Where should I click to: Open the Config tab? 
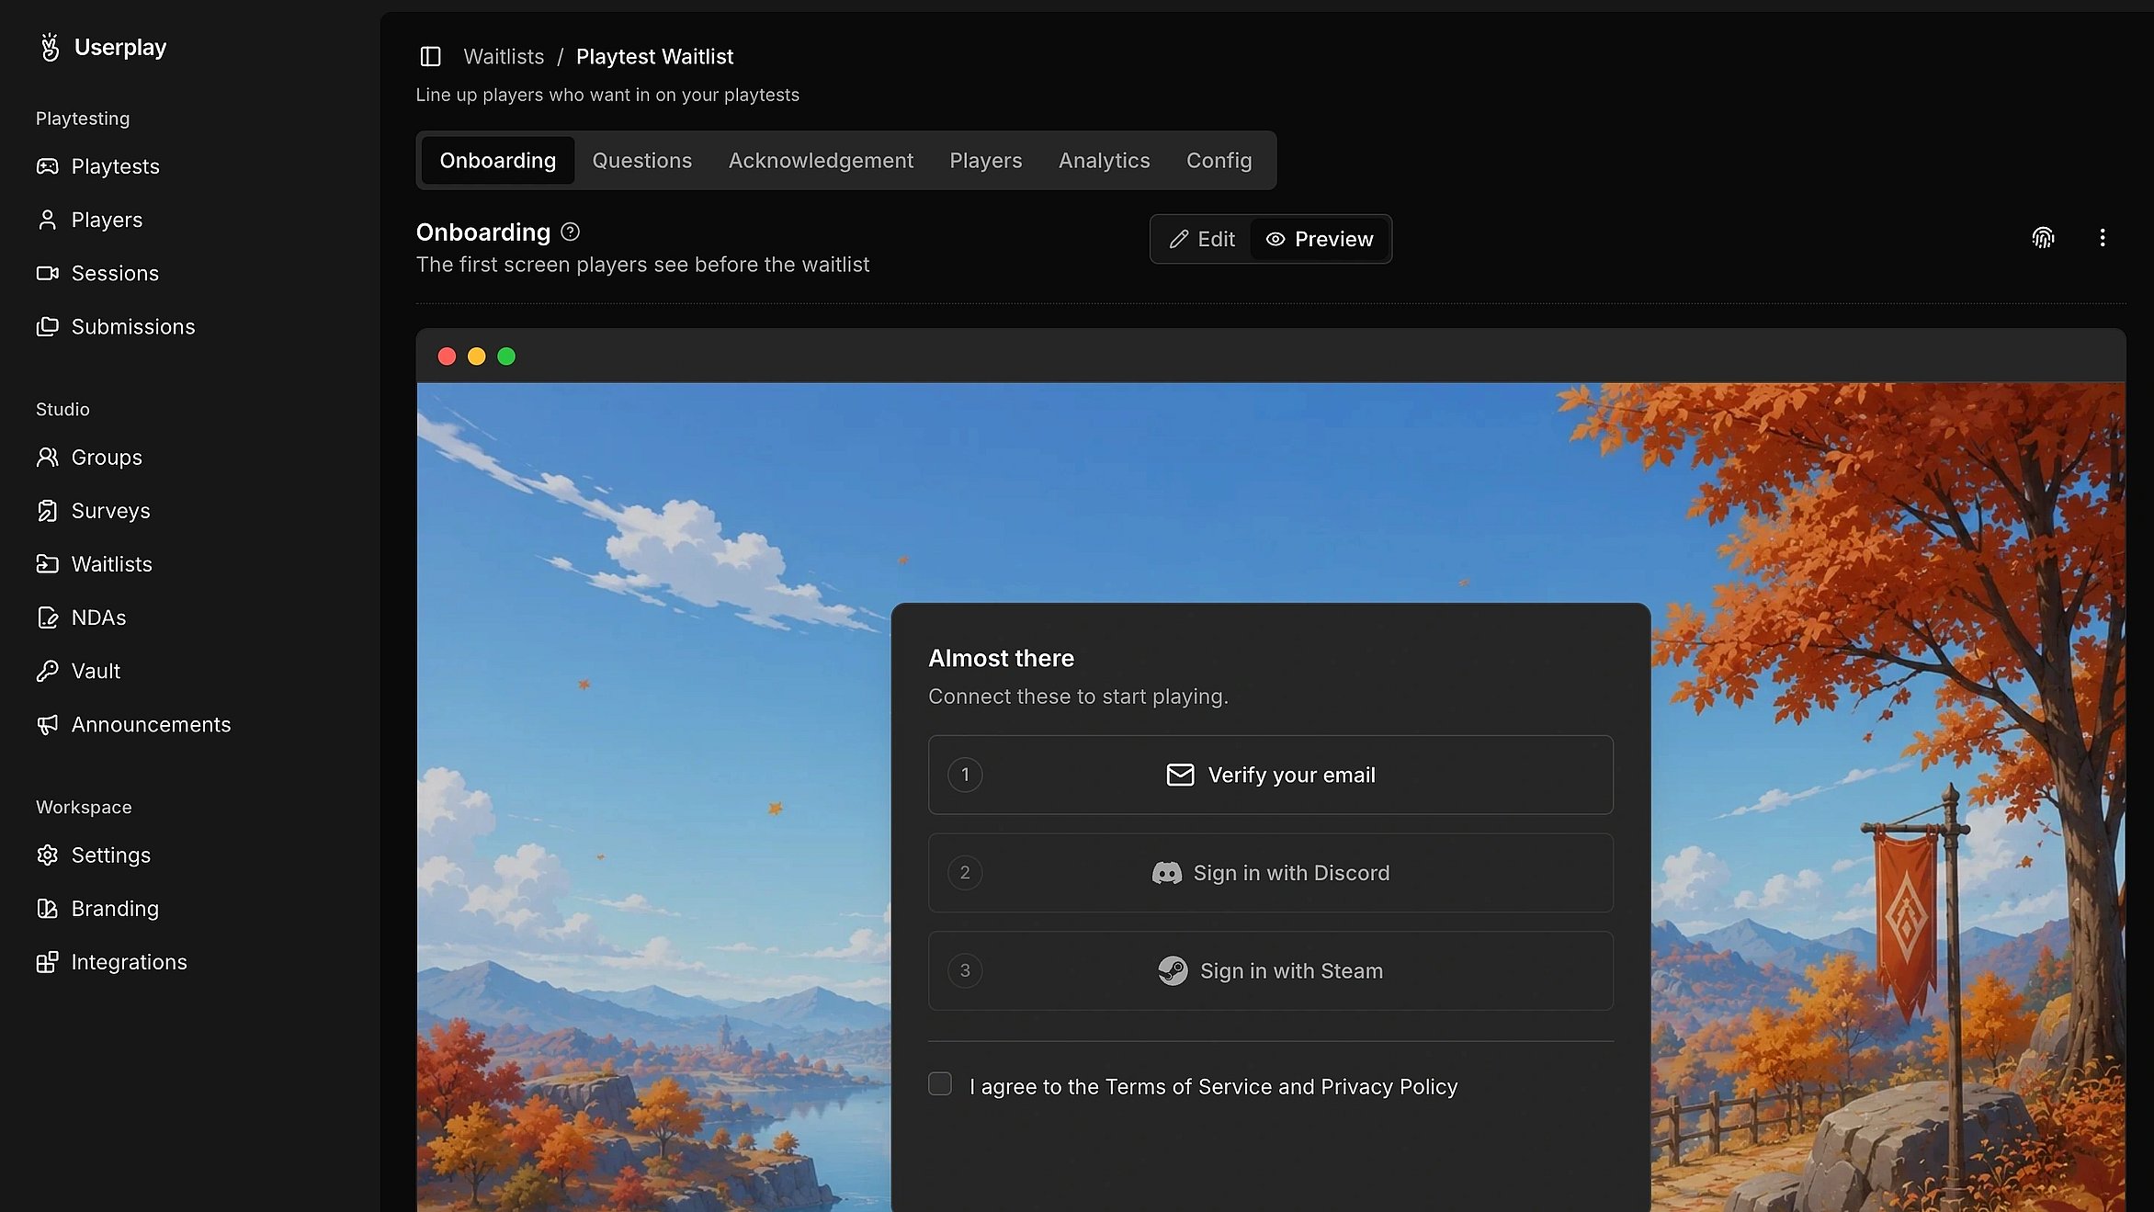point(1219,160)
